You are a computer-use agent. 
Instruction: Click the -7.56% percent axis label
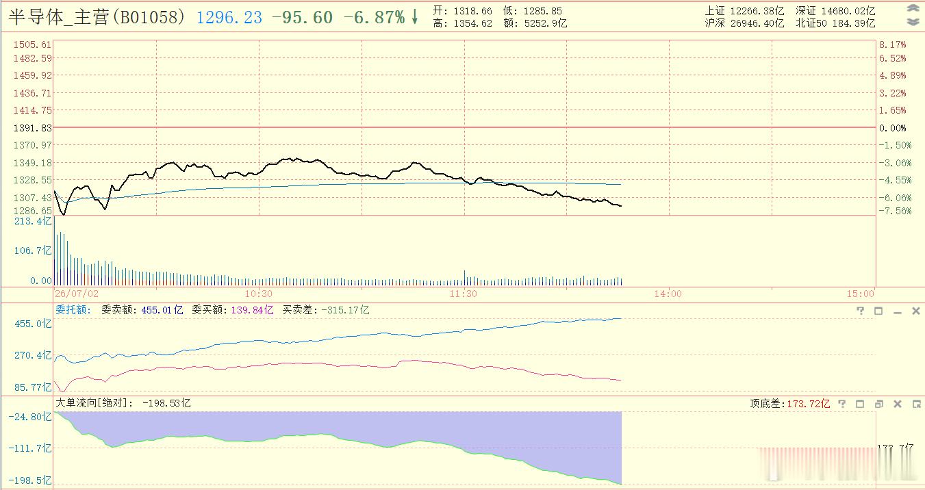pyautogui.click(x=894, y=211)
